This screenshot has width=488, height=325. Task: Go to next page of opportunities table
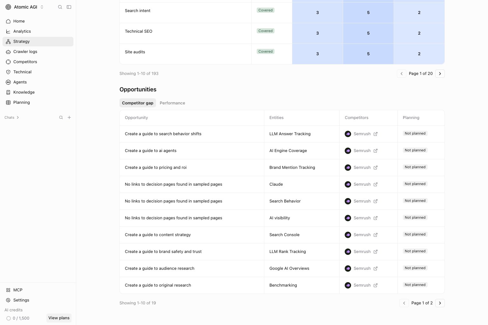[x=440, y=303]
